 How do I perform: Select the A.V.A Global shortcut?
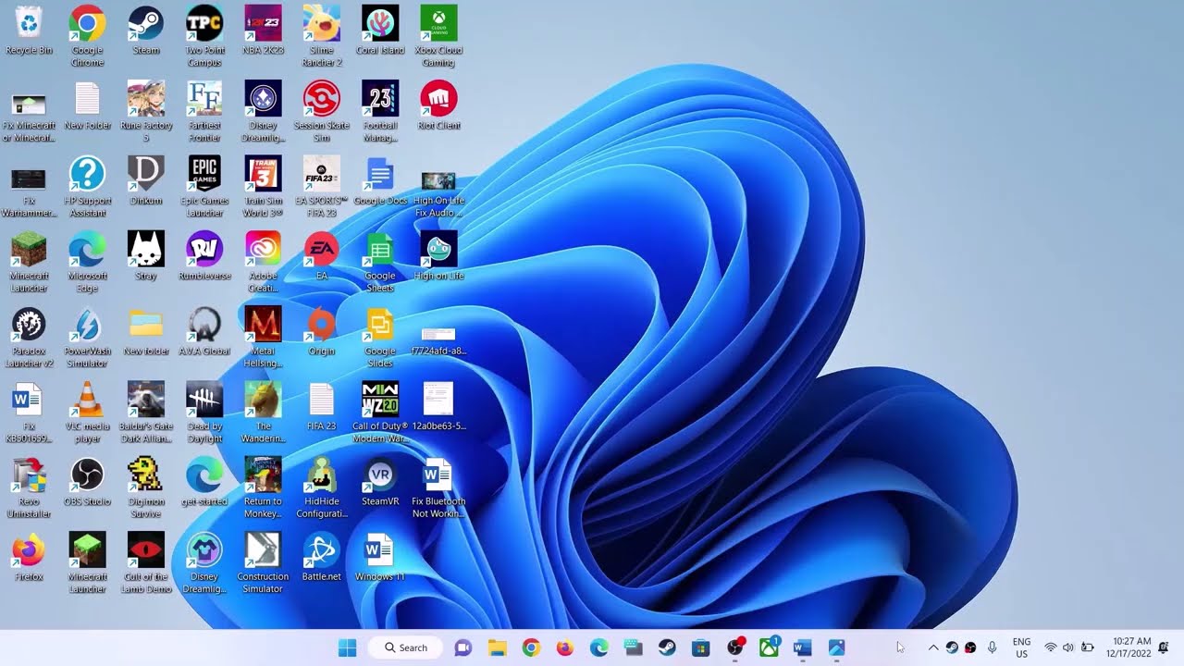(x=204, y=331)
